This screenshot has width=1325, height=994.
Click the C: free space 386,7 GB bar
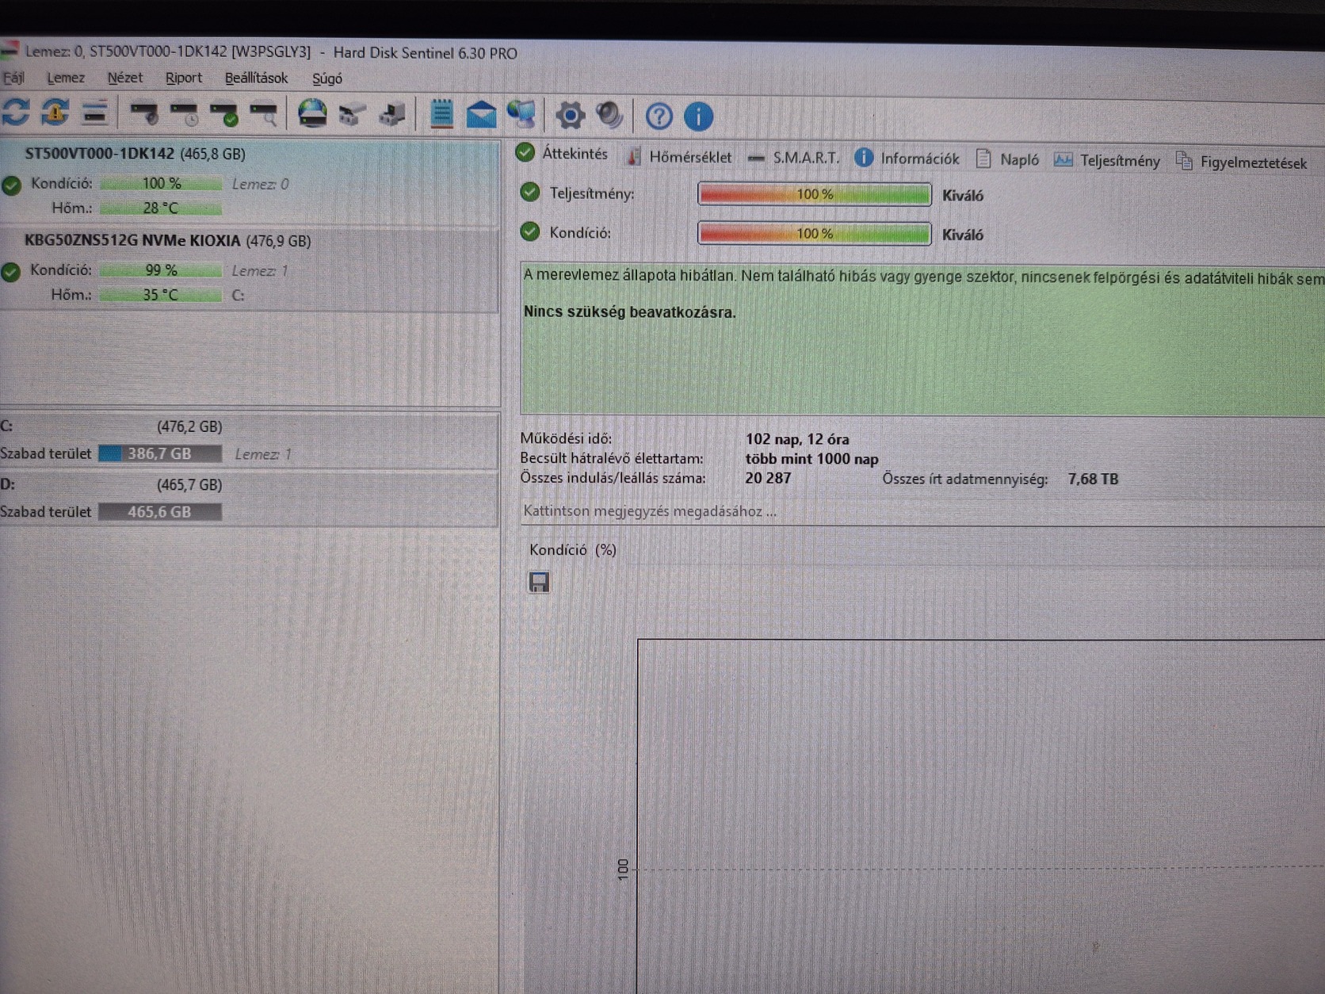coord(160,454)
